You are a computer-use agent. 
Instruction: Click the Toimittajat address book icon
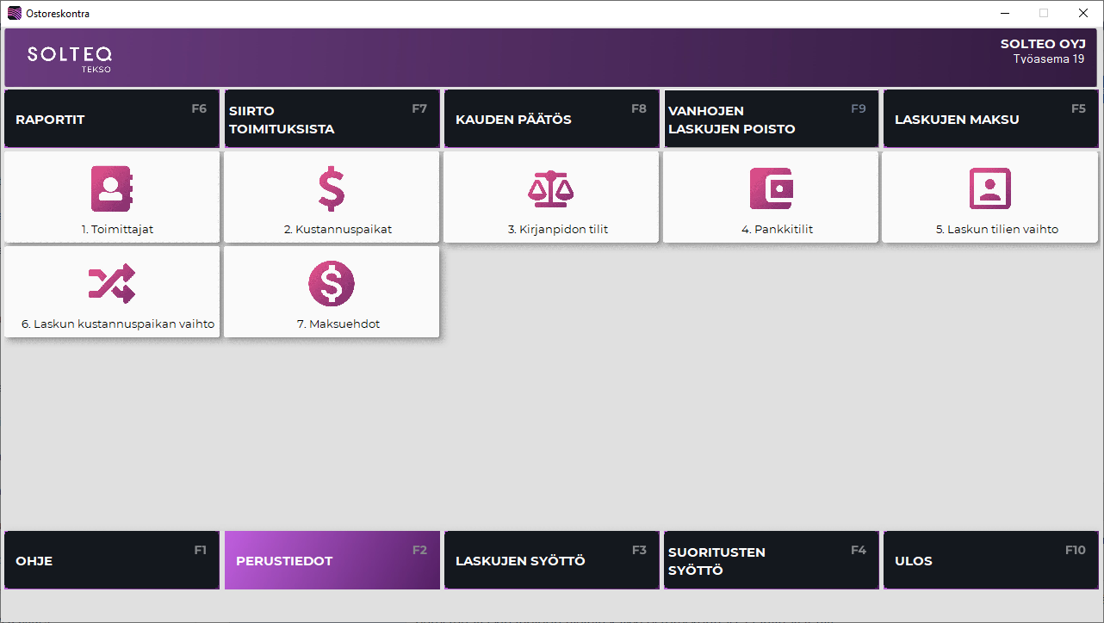pos(112,188)
